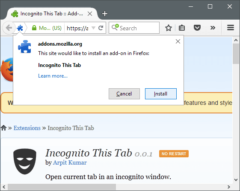Click the addons.mozilla.org heading text
Viewport: 240px width, 191px height.
[60, 44]
